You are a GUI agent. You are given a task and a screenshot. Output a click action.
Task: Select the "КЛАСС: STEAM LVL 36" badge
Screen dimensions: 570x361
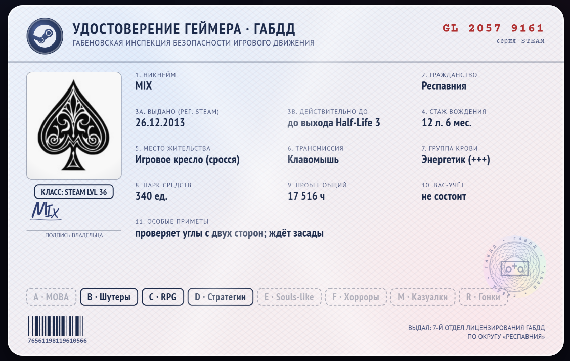pyautogui.click(x=74, y=192)
